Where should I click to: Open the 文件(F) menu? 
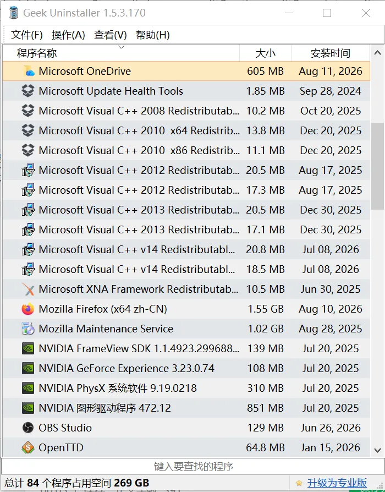(26, 35)
